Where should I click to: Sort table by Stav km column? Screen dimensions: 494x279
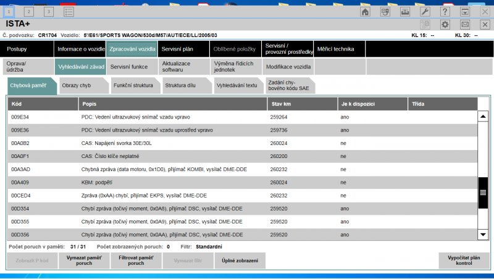click(x=303, y=104)
